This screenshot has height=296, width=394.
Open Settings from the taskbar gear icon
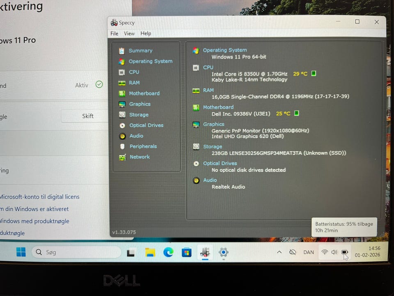(x=223, y=252)
